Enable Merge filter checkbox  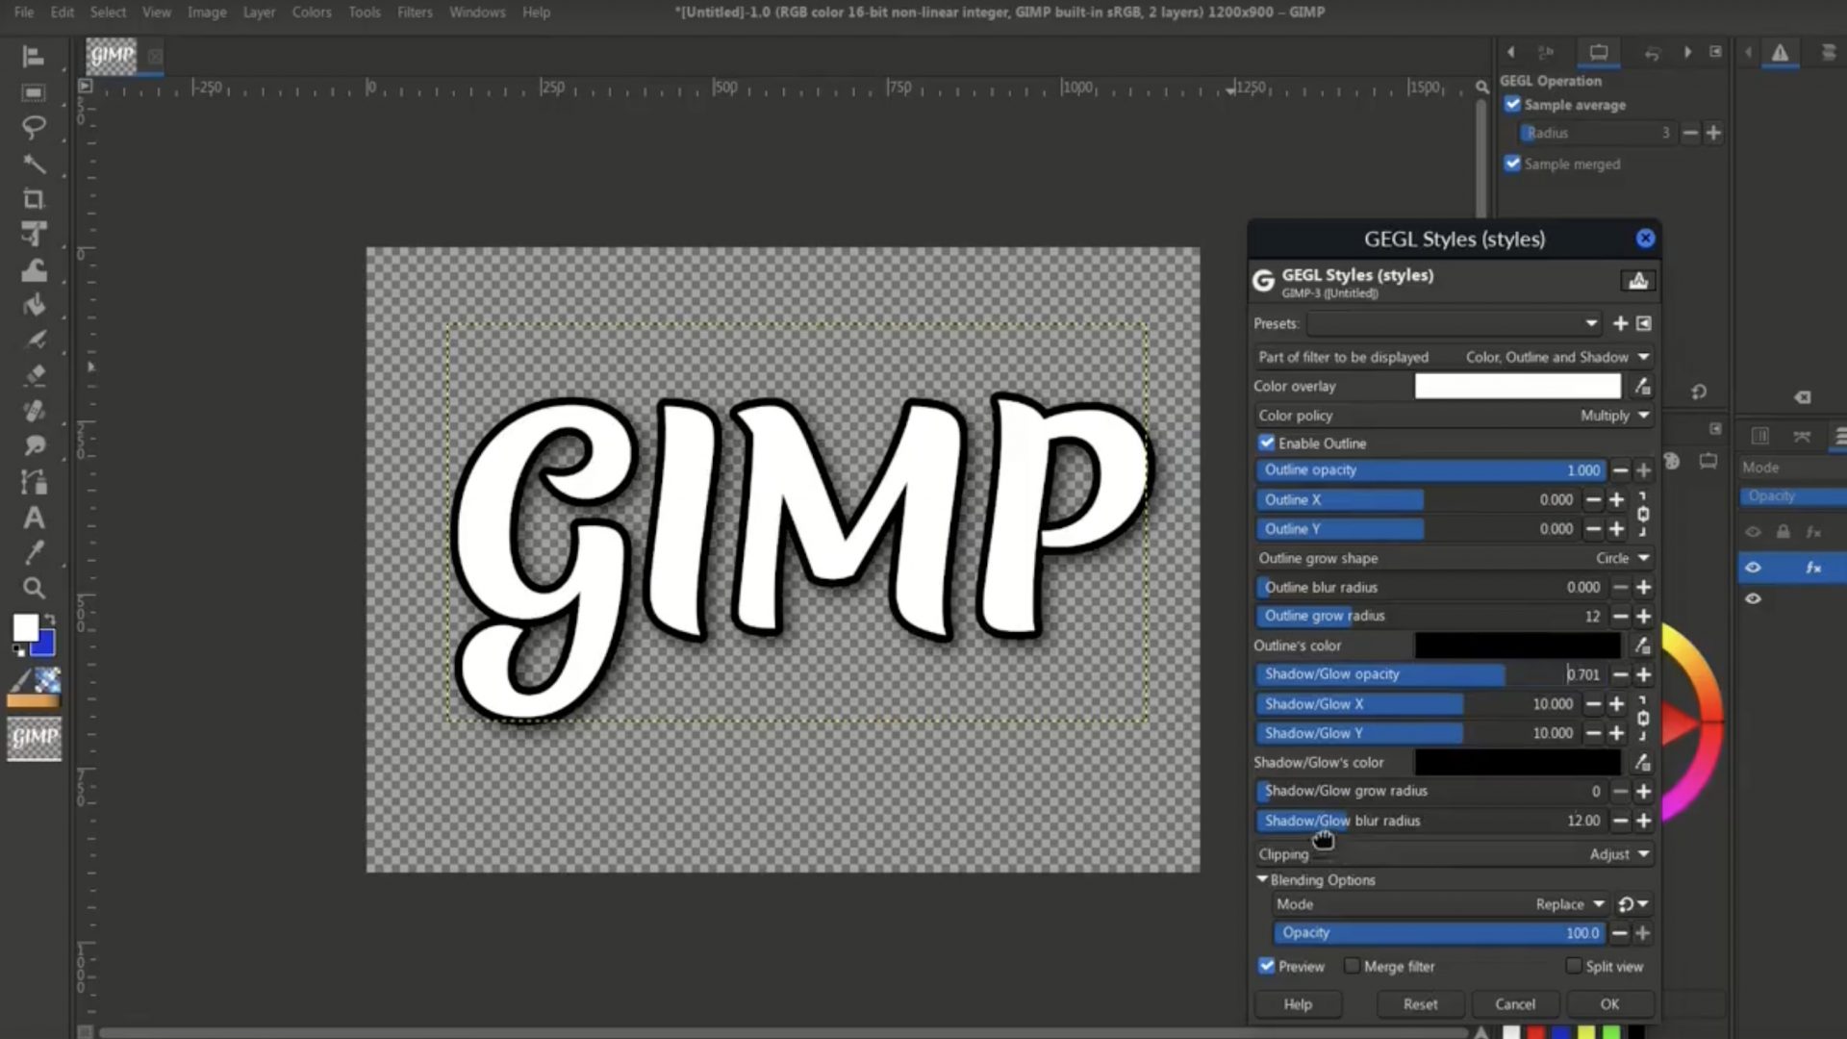pos(1353,966)
